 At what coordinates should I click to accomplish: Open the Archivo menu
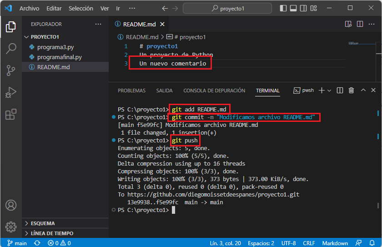point(29,8)
